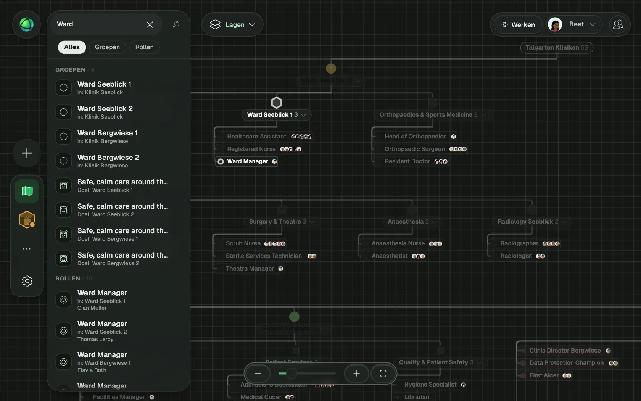Open goal result for Ward Bergwiese 2
Screen dimensions: 641x401
[x=118, y=259]
